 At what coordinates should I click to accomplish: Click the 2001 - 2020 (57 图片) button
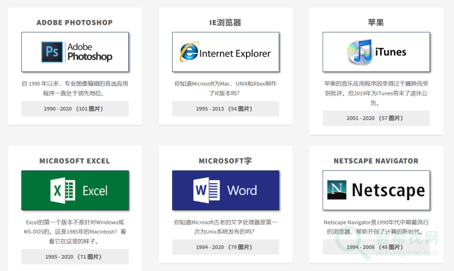click(x=376, y=118)
